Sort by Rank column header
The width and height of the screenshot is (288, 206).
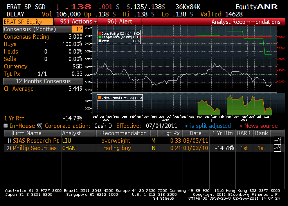point(261,133)
